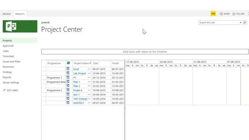Image resolution: width=249 pixels, height=140 pixels.
Task: Open Strategy navigation link
Action: (7, 72)
